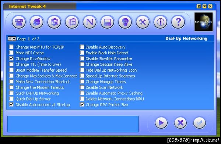221x144 pixels.
Task: Enable Change TTL (Time to Live)
Action: coord(11,64)
